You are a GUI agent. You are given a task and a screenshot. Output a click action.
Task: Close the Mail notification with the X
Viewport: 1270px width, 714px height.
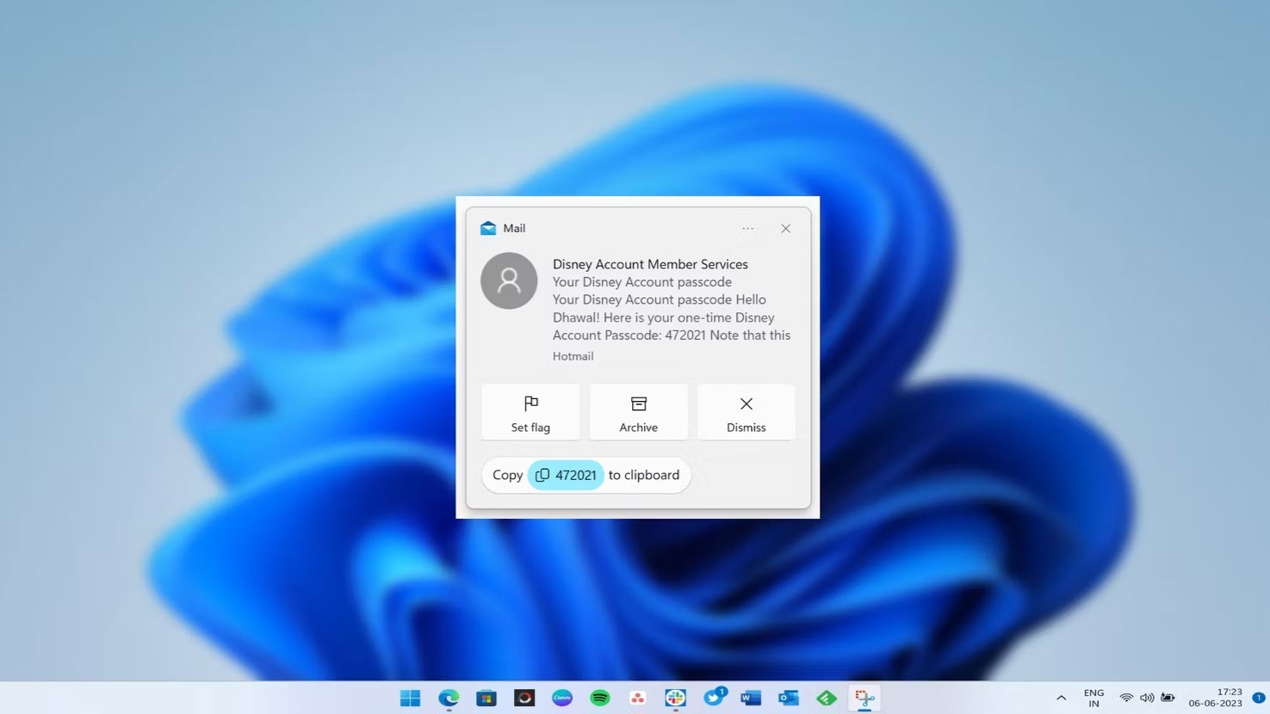(785, 229)
